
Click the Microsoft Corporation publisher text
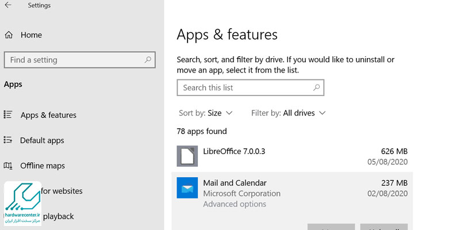pos(241,194)
